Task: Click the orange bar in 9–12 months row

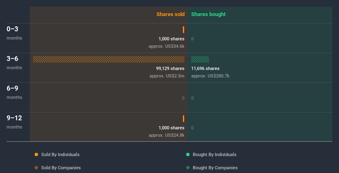Action: (x=184, y=119)
